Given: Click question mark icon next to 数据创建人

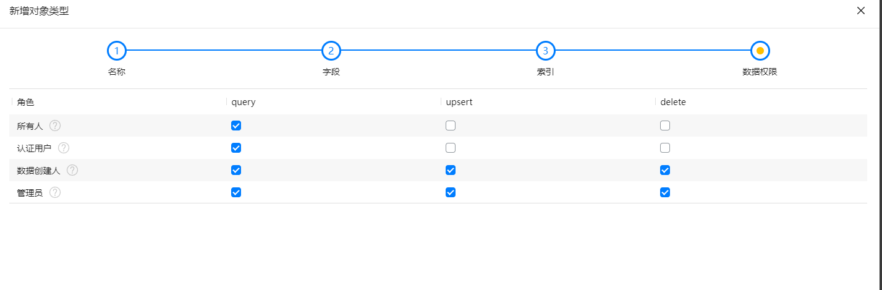Looking at the screenshot, I should point(72,170).
